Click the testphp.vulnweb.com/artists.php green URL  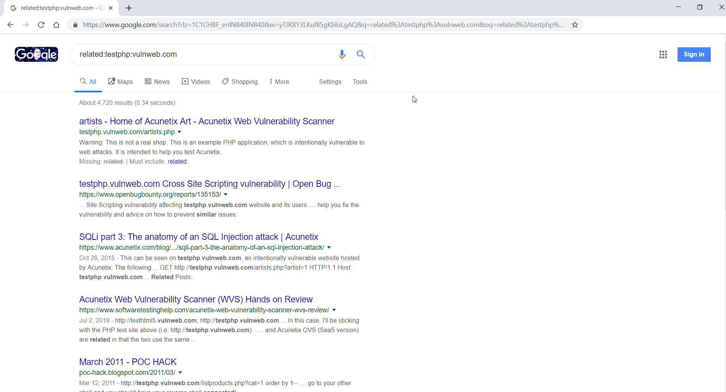pos(127,132)
